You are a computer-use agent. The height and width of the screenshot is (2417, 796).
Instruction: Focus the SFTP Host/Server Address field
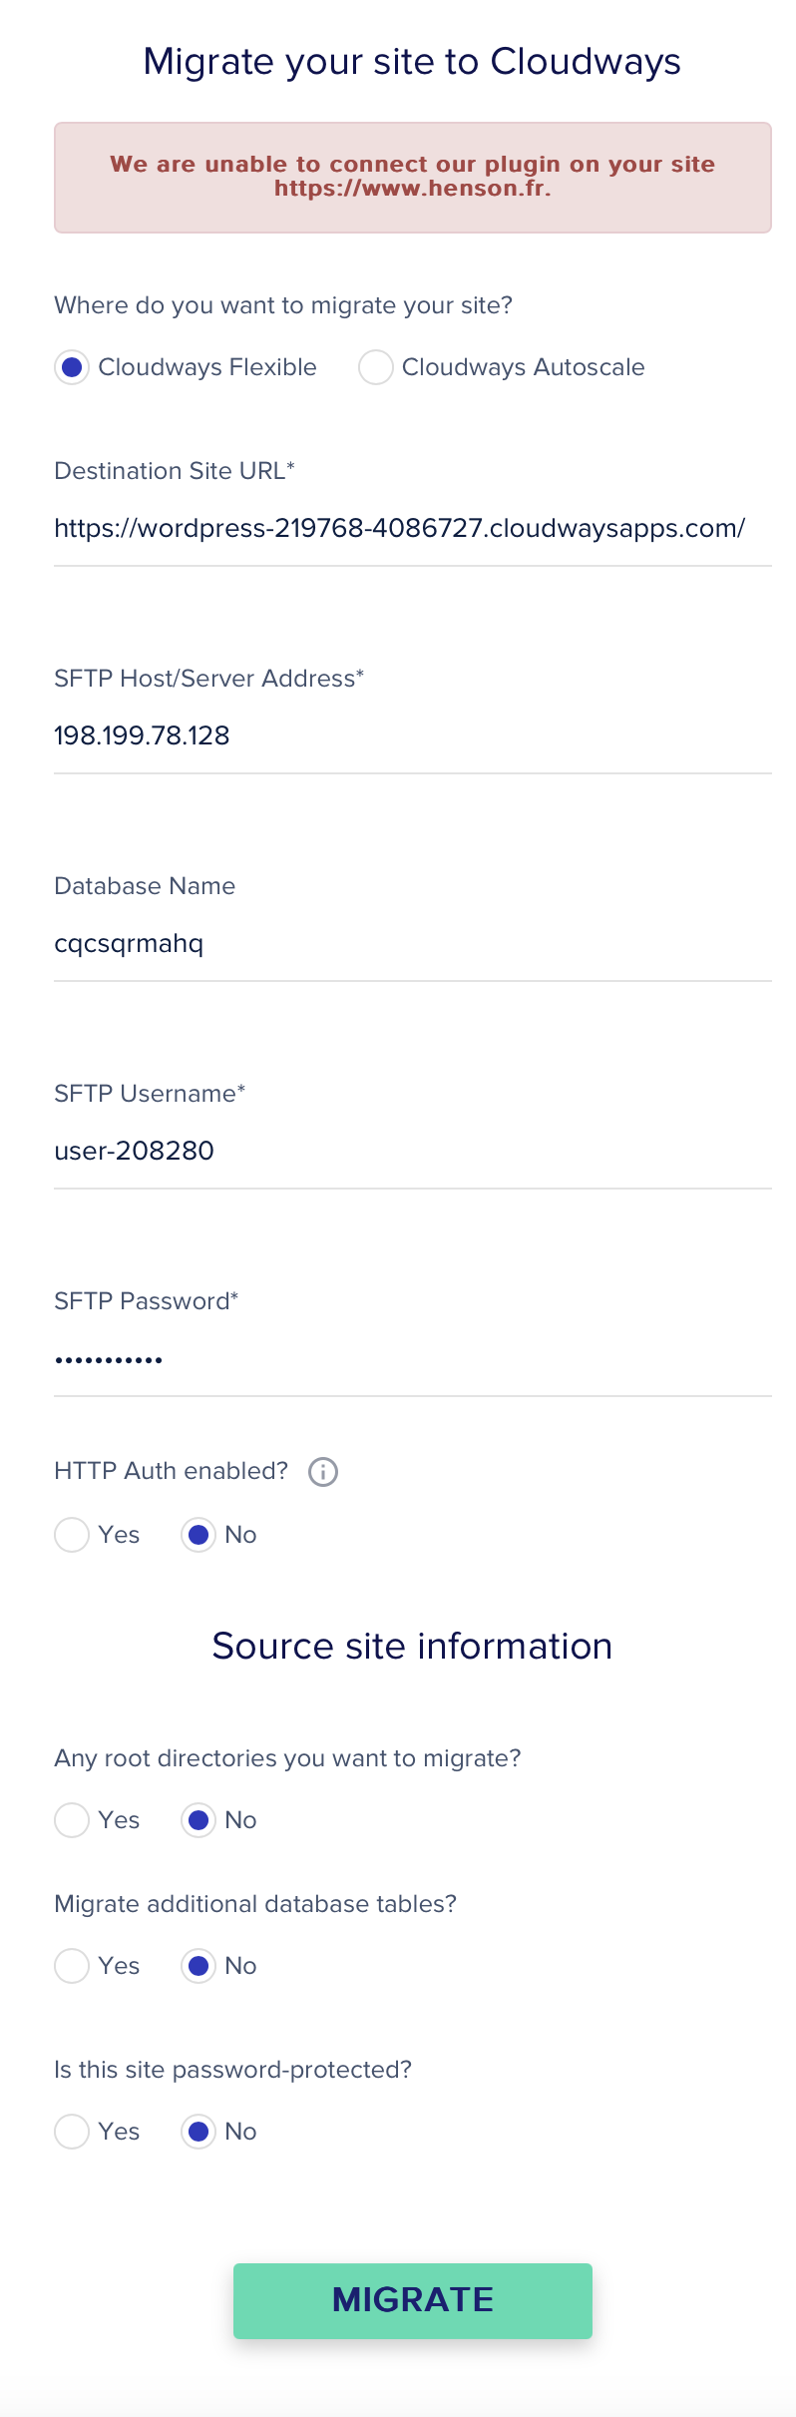(413, 736)
